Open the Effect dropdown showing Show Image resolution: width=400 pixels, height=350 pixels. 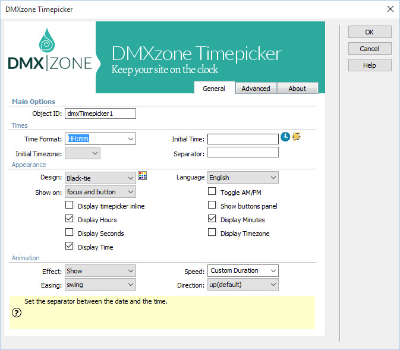pyautogui.click(x=100, y=270)
